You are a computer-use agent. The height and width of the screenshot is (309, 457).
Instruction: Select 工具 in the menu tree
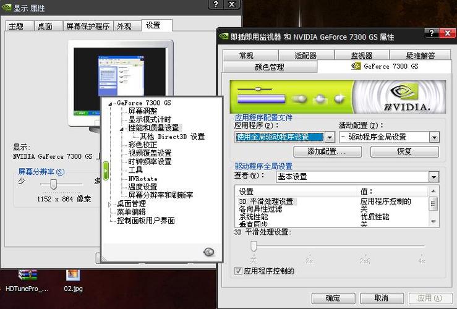(135, 170)
